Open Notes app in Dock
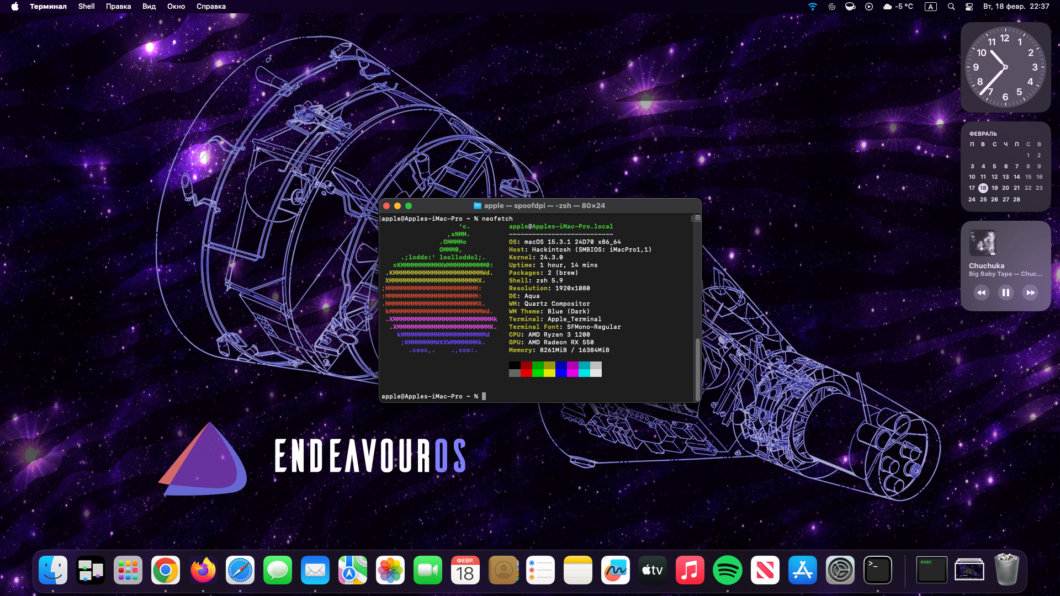The width and height of the screenshot is (1060, 596). (578, 570)
